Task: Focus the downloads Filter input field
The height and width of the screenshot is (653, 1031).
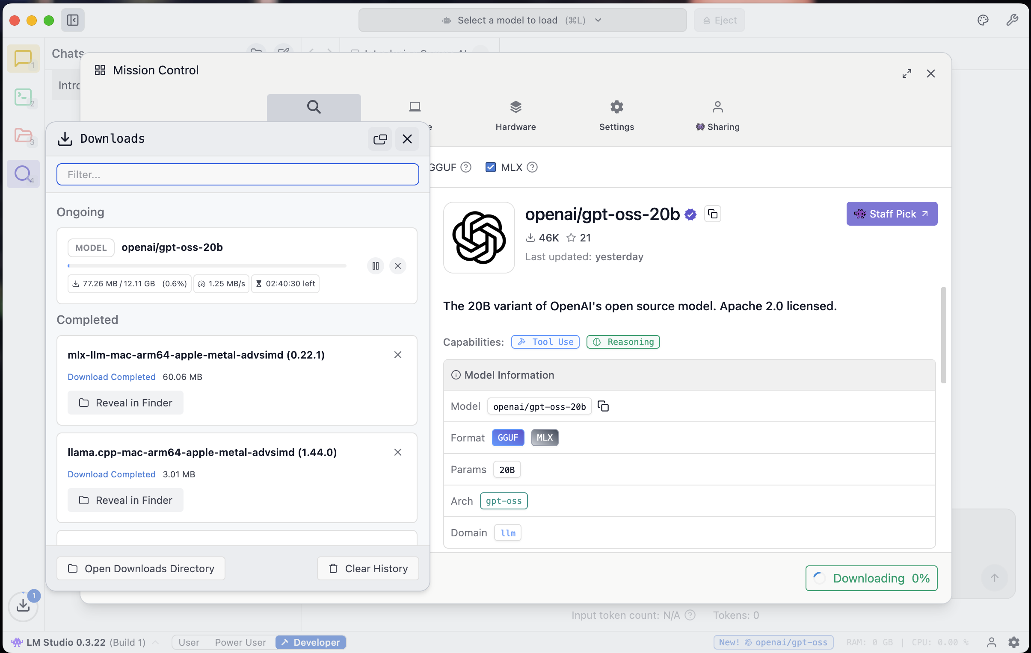Action: [x=237, y=174]
